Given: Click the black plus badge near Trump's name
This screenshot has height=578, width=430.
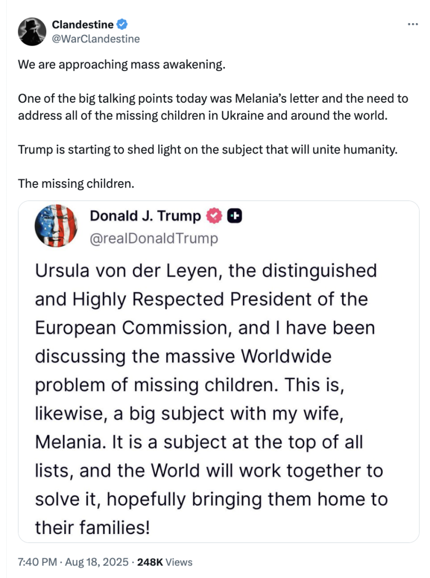Looking at the screenshot, I should point(234,216).
